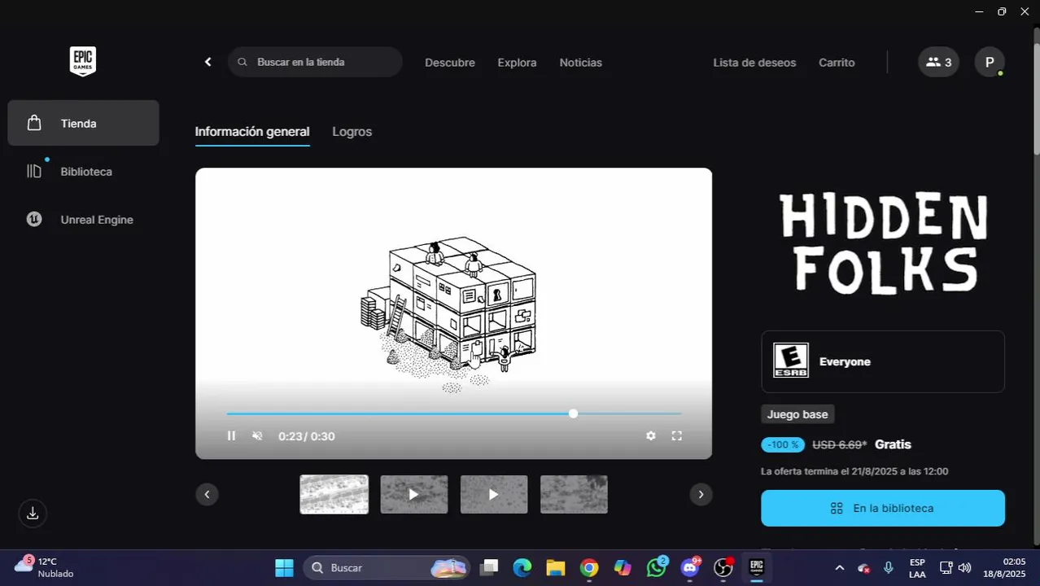Open the Explora page
The image size is (1040, 586).
[x=517, y=63]
